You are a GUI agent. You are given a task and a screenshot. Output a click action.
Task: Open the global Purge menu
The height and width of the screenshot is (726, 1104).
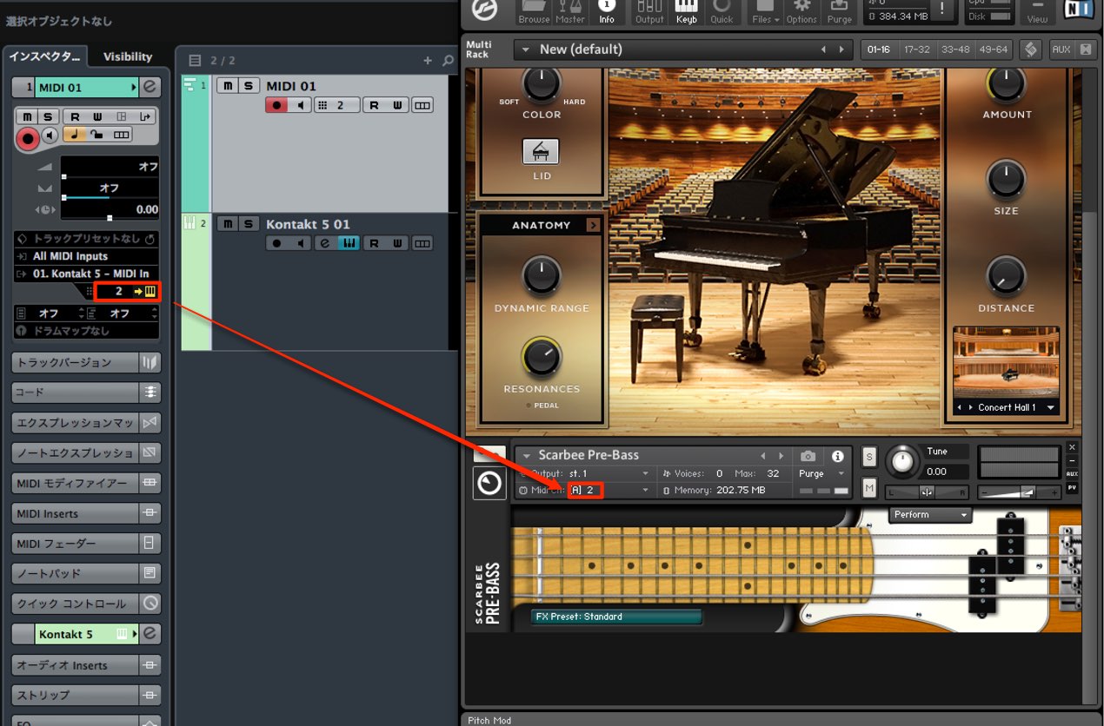[x=840, y=12]
